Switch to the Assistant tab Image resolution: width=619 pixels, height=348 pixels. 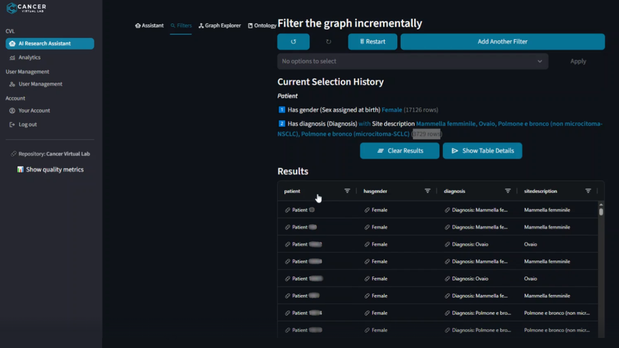pyautogui.click(x=149, y=26)
